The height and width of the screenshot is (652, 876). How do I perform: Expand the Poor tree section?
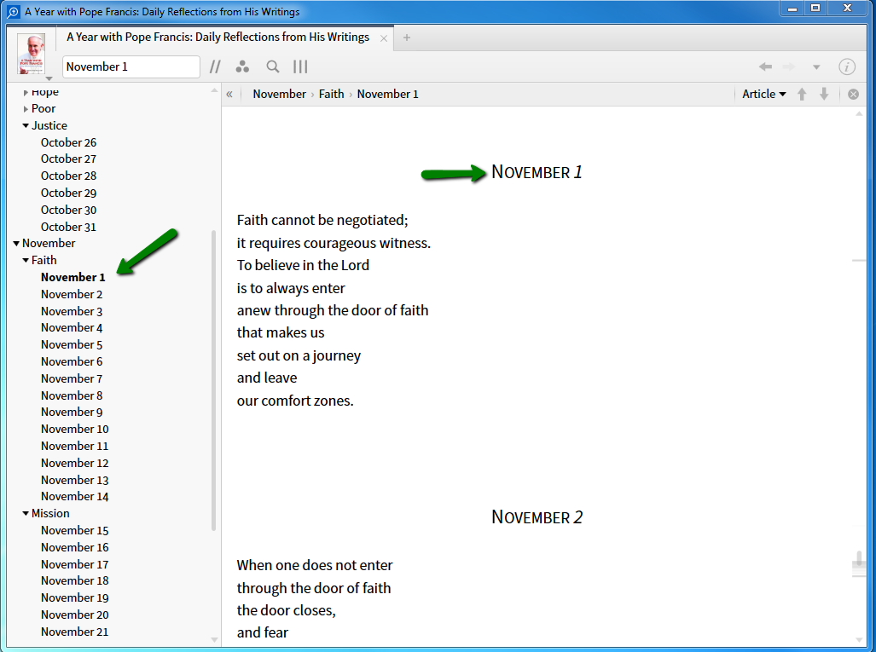26,109
